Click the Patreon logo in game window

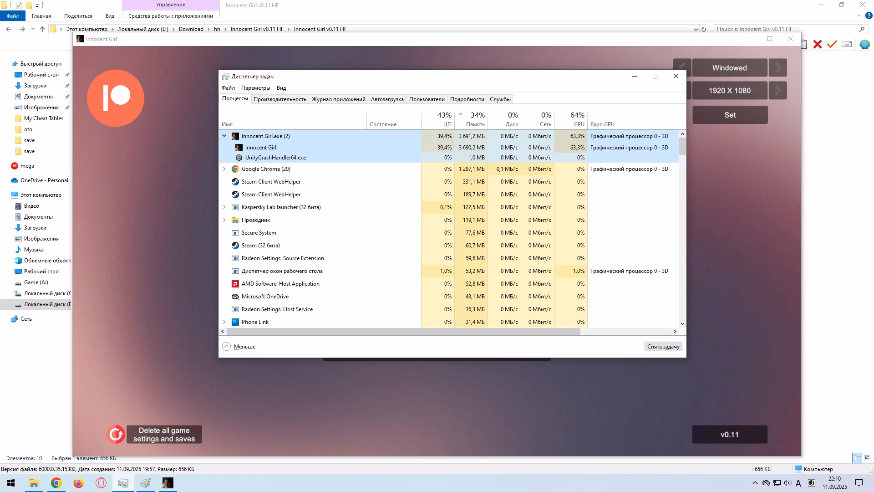pos(116,98)
